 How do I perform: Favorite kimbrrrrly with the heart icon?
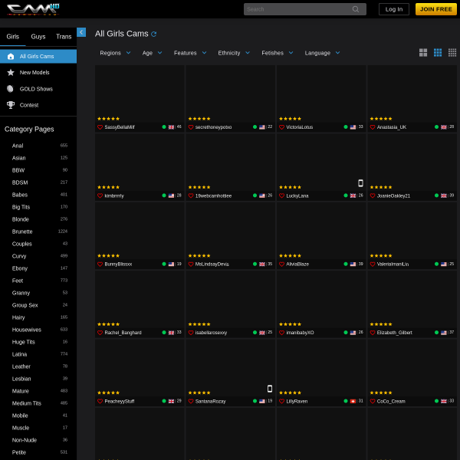100,195
